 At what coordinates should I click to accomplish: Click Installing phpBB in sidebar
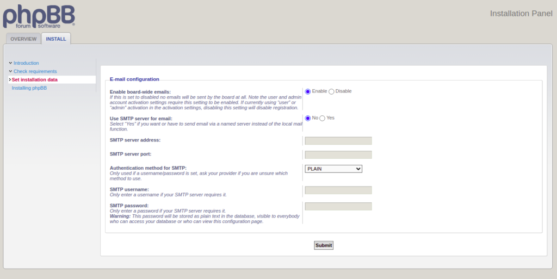(x=29, y=88)
